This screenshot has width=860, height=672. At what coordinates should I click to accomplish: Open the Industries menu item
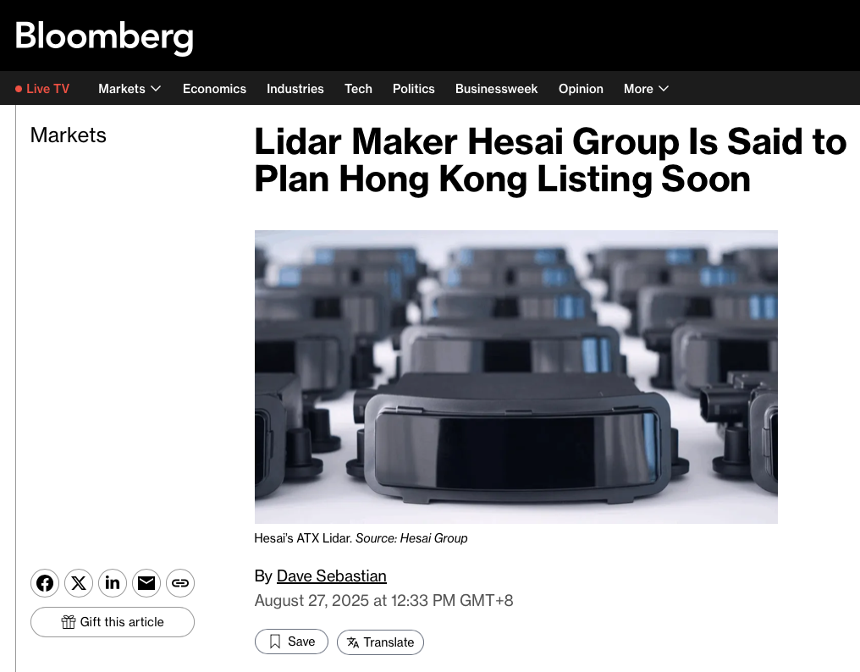pos(295,89)
